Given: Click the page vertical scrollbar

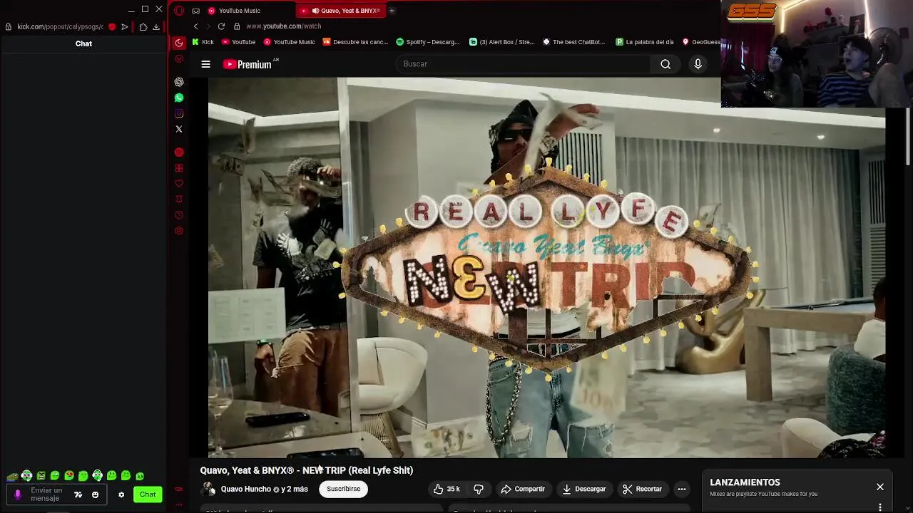Looking at the screenshot, I should (908, 137).
